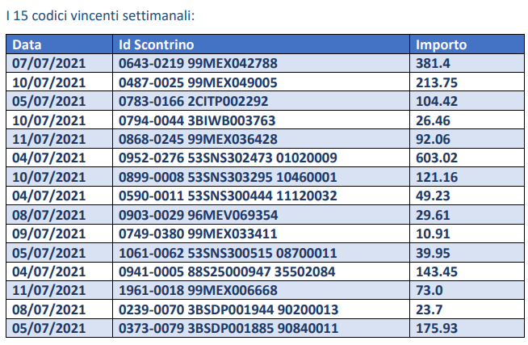Image resolution: width=528 pixels, height=345 pixels.
Task: Click the amount 143.45 cell
Action: [467, 271]
